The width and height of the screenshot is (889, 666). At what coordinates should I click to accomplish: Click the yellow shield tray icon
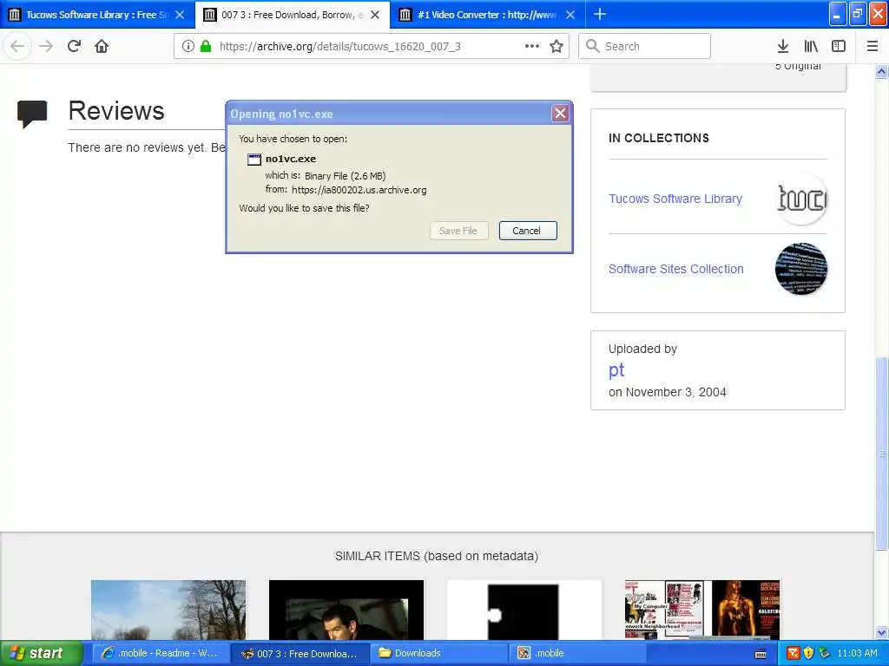pos(808,654)
